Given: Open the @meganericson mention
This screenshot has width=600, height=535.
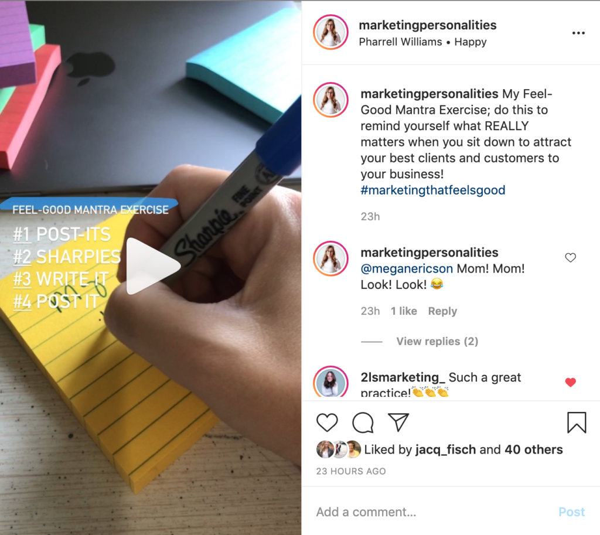Looking at the screenshot, I should [407, 268].
